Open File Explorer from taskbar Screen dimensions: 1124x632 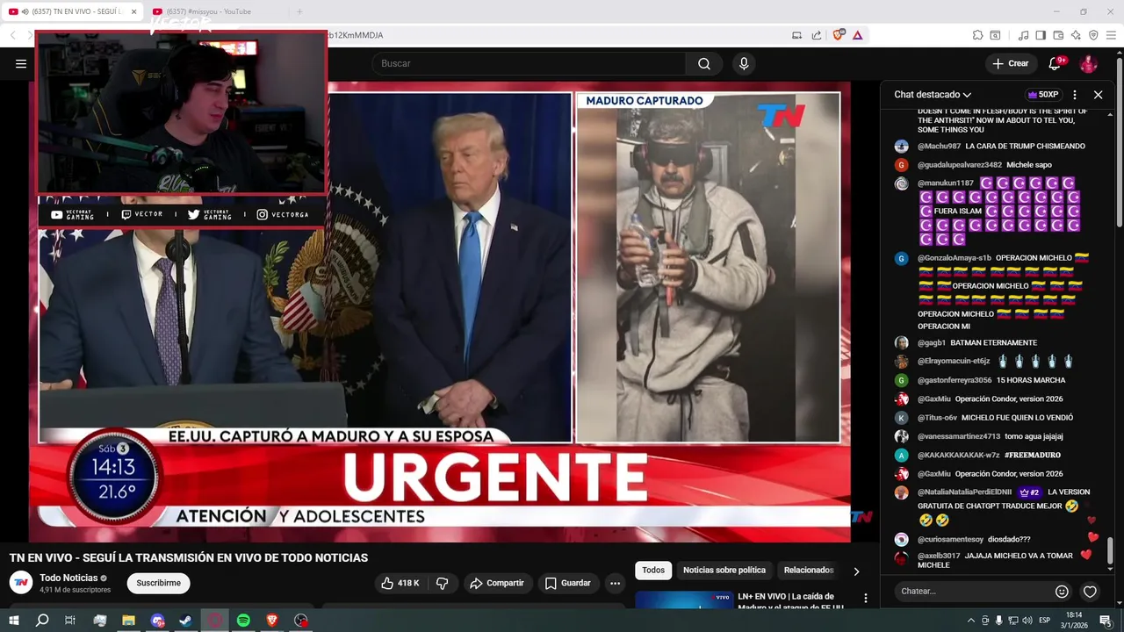coord(128,621)
